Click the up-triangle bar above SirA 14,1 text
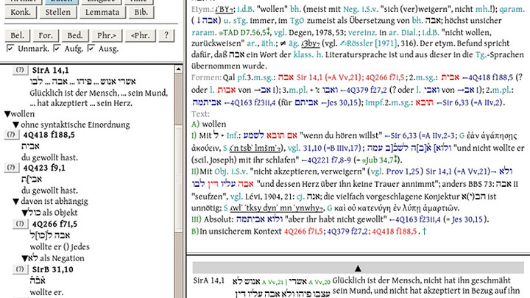The image size is (530, 298). point(358,269)
